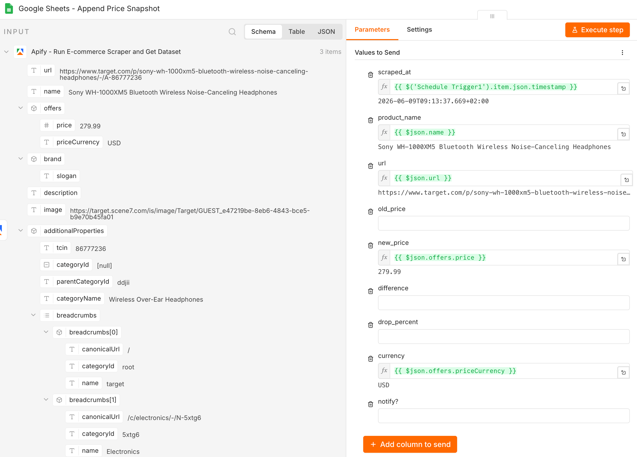Image resolution: width=637 pixels, height=457 pixels.
Task: Collapse the offers object
Action: pyautogui.click(x=21, y=108)
